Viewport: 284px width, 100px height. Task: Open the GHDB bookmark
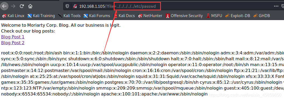[262, 16]
